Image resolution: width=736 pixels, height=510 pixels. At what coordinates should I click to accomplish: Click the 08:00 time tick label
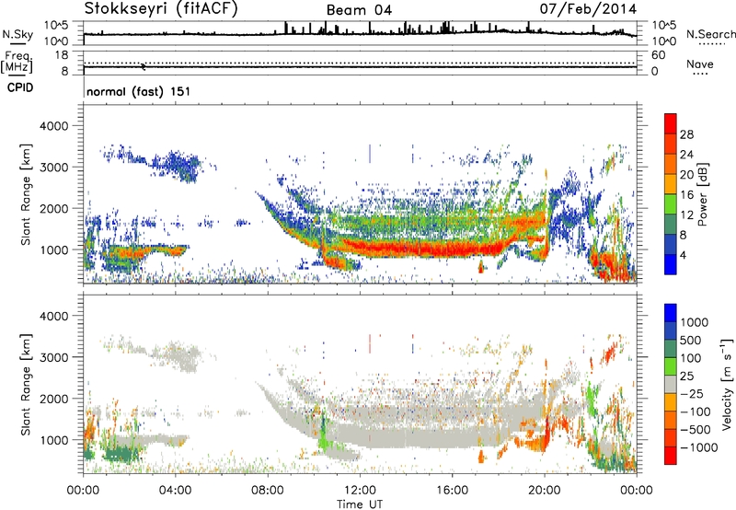tap(268, 491)
